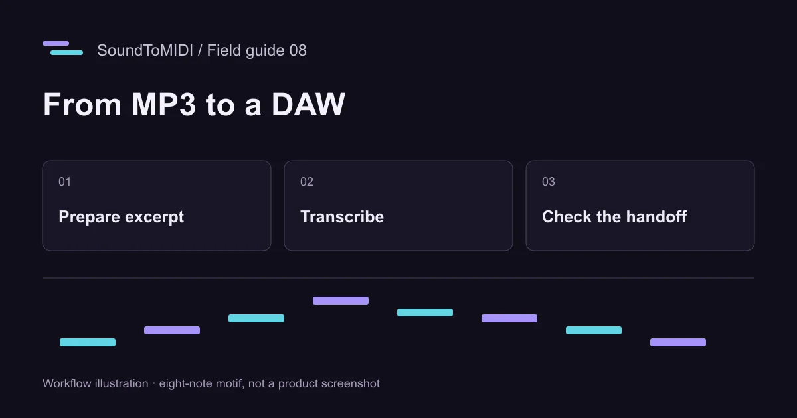Select the first cyan note bar at lower left

point(88,342)
